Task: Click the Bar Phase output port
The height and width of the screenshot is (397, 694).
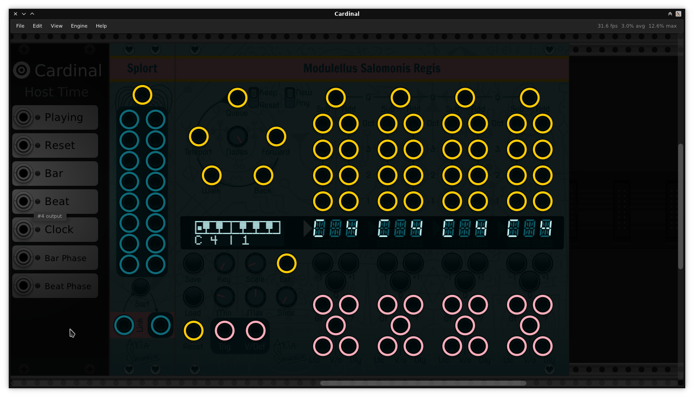Action: (x=24, y=258)
